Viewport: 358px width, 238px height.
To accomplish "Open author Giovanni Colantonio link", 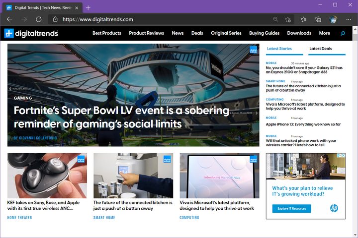I will point(35,138).
